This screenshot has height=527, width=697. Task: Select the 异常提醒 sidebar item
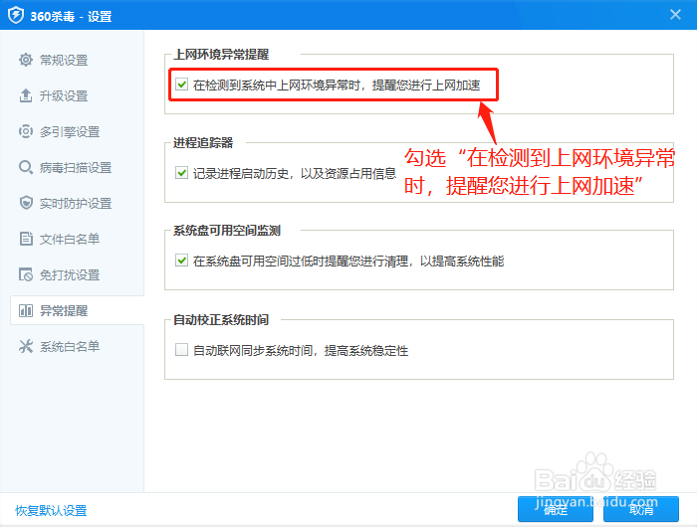[x=77, y=310]
